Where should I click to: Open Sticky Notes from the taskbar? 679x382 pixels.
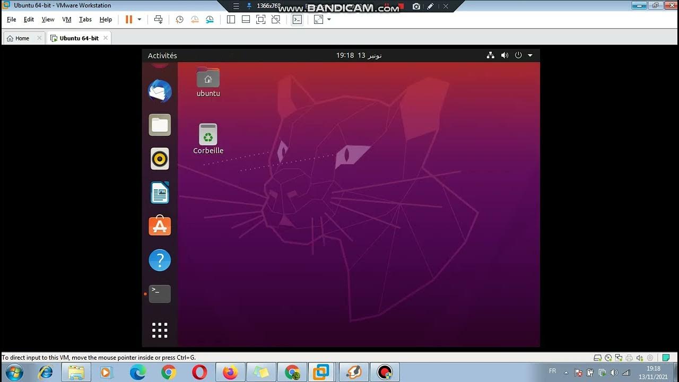(x=261, y=372)
